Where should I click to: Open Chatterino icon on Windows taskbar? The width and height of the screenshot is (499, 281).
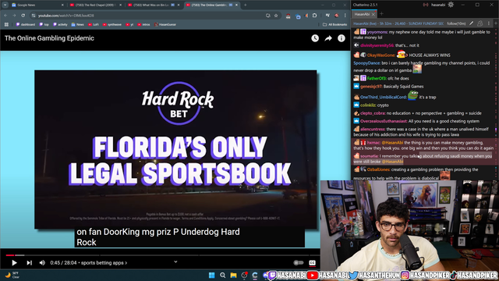point(255,276)
